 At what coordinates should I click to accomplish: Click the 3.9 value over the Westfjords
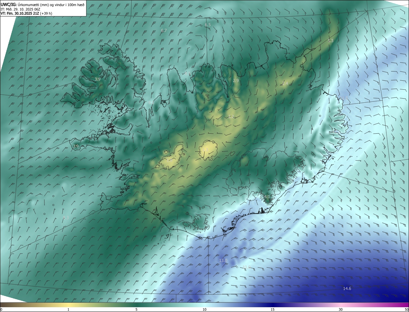coord(98,79)
